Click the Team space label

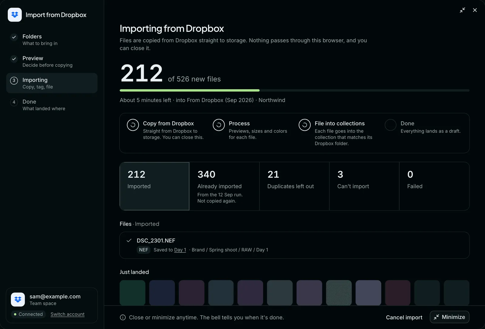click(43, 303)
